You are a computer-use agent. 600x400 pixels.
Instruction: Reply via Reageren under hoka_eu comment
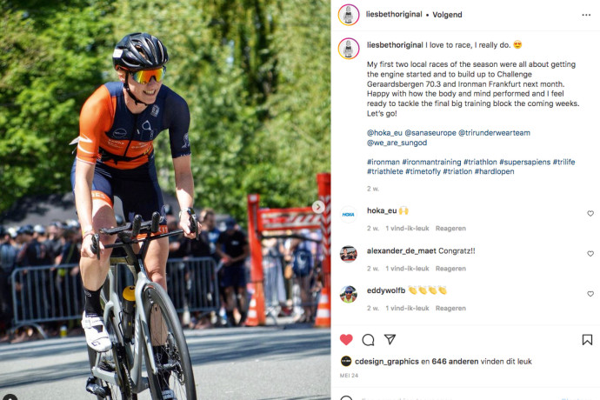pos(450,228)
